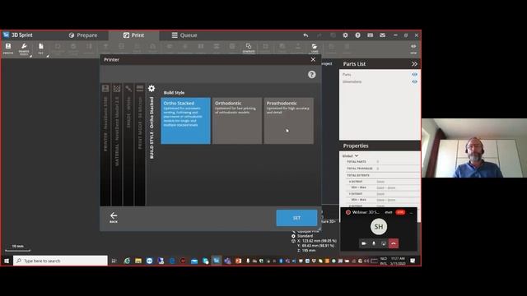Screen dimensions: 527x296
Task: Toggle visibility of Dimensions row
Action: 414,81
